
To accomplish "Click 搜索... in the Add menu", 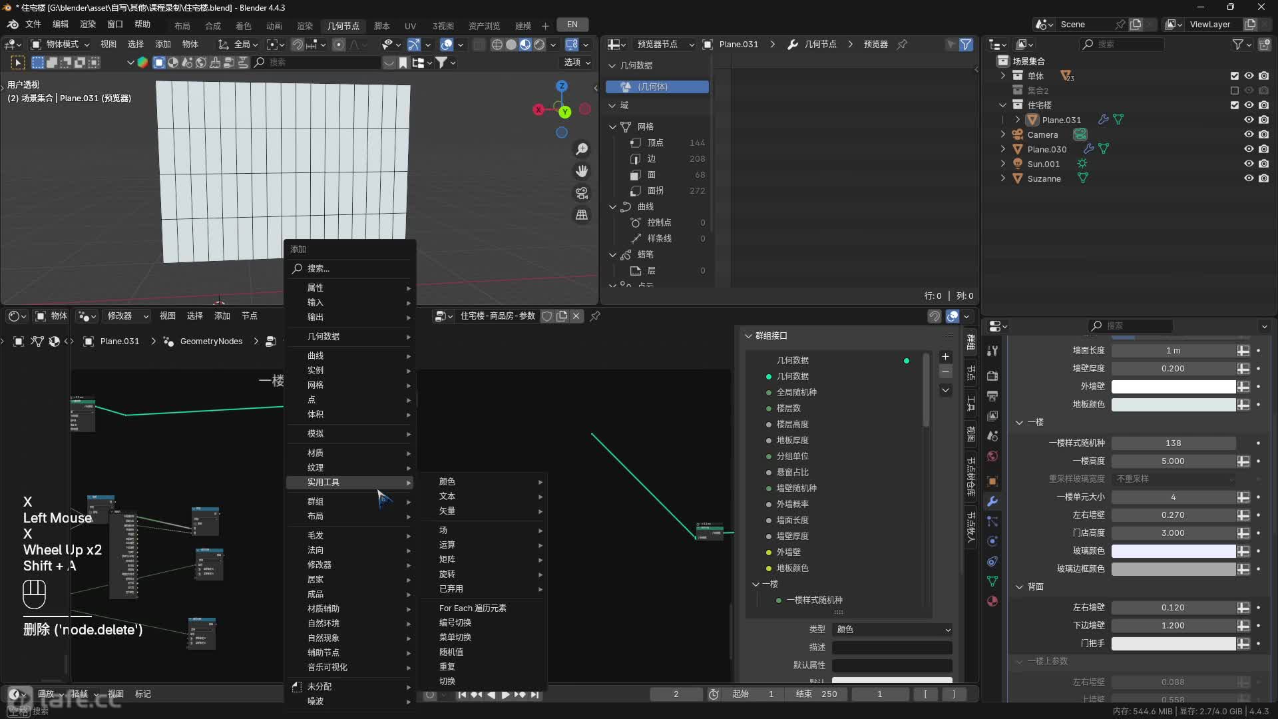I will pos(349,269).
